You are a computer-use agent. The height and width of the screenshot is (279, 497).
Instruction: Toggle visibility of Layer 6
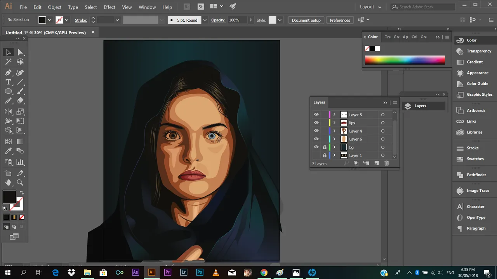point(316,139)
